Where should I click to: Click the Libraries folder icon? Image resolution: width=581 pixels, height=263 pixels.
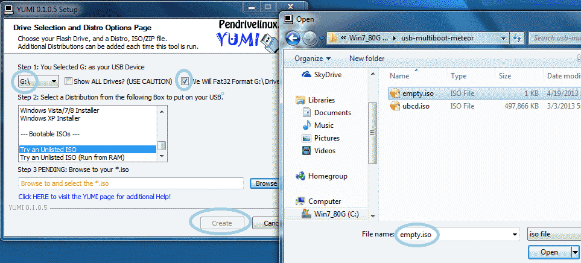point(300,100)
